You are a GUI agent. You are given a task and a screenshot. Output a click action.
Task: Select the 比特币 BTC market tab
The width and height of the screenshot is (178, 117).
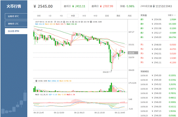[x=16, y=16]
